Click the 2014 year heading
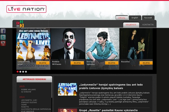 pyautogui.click(x=22, y=97)
